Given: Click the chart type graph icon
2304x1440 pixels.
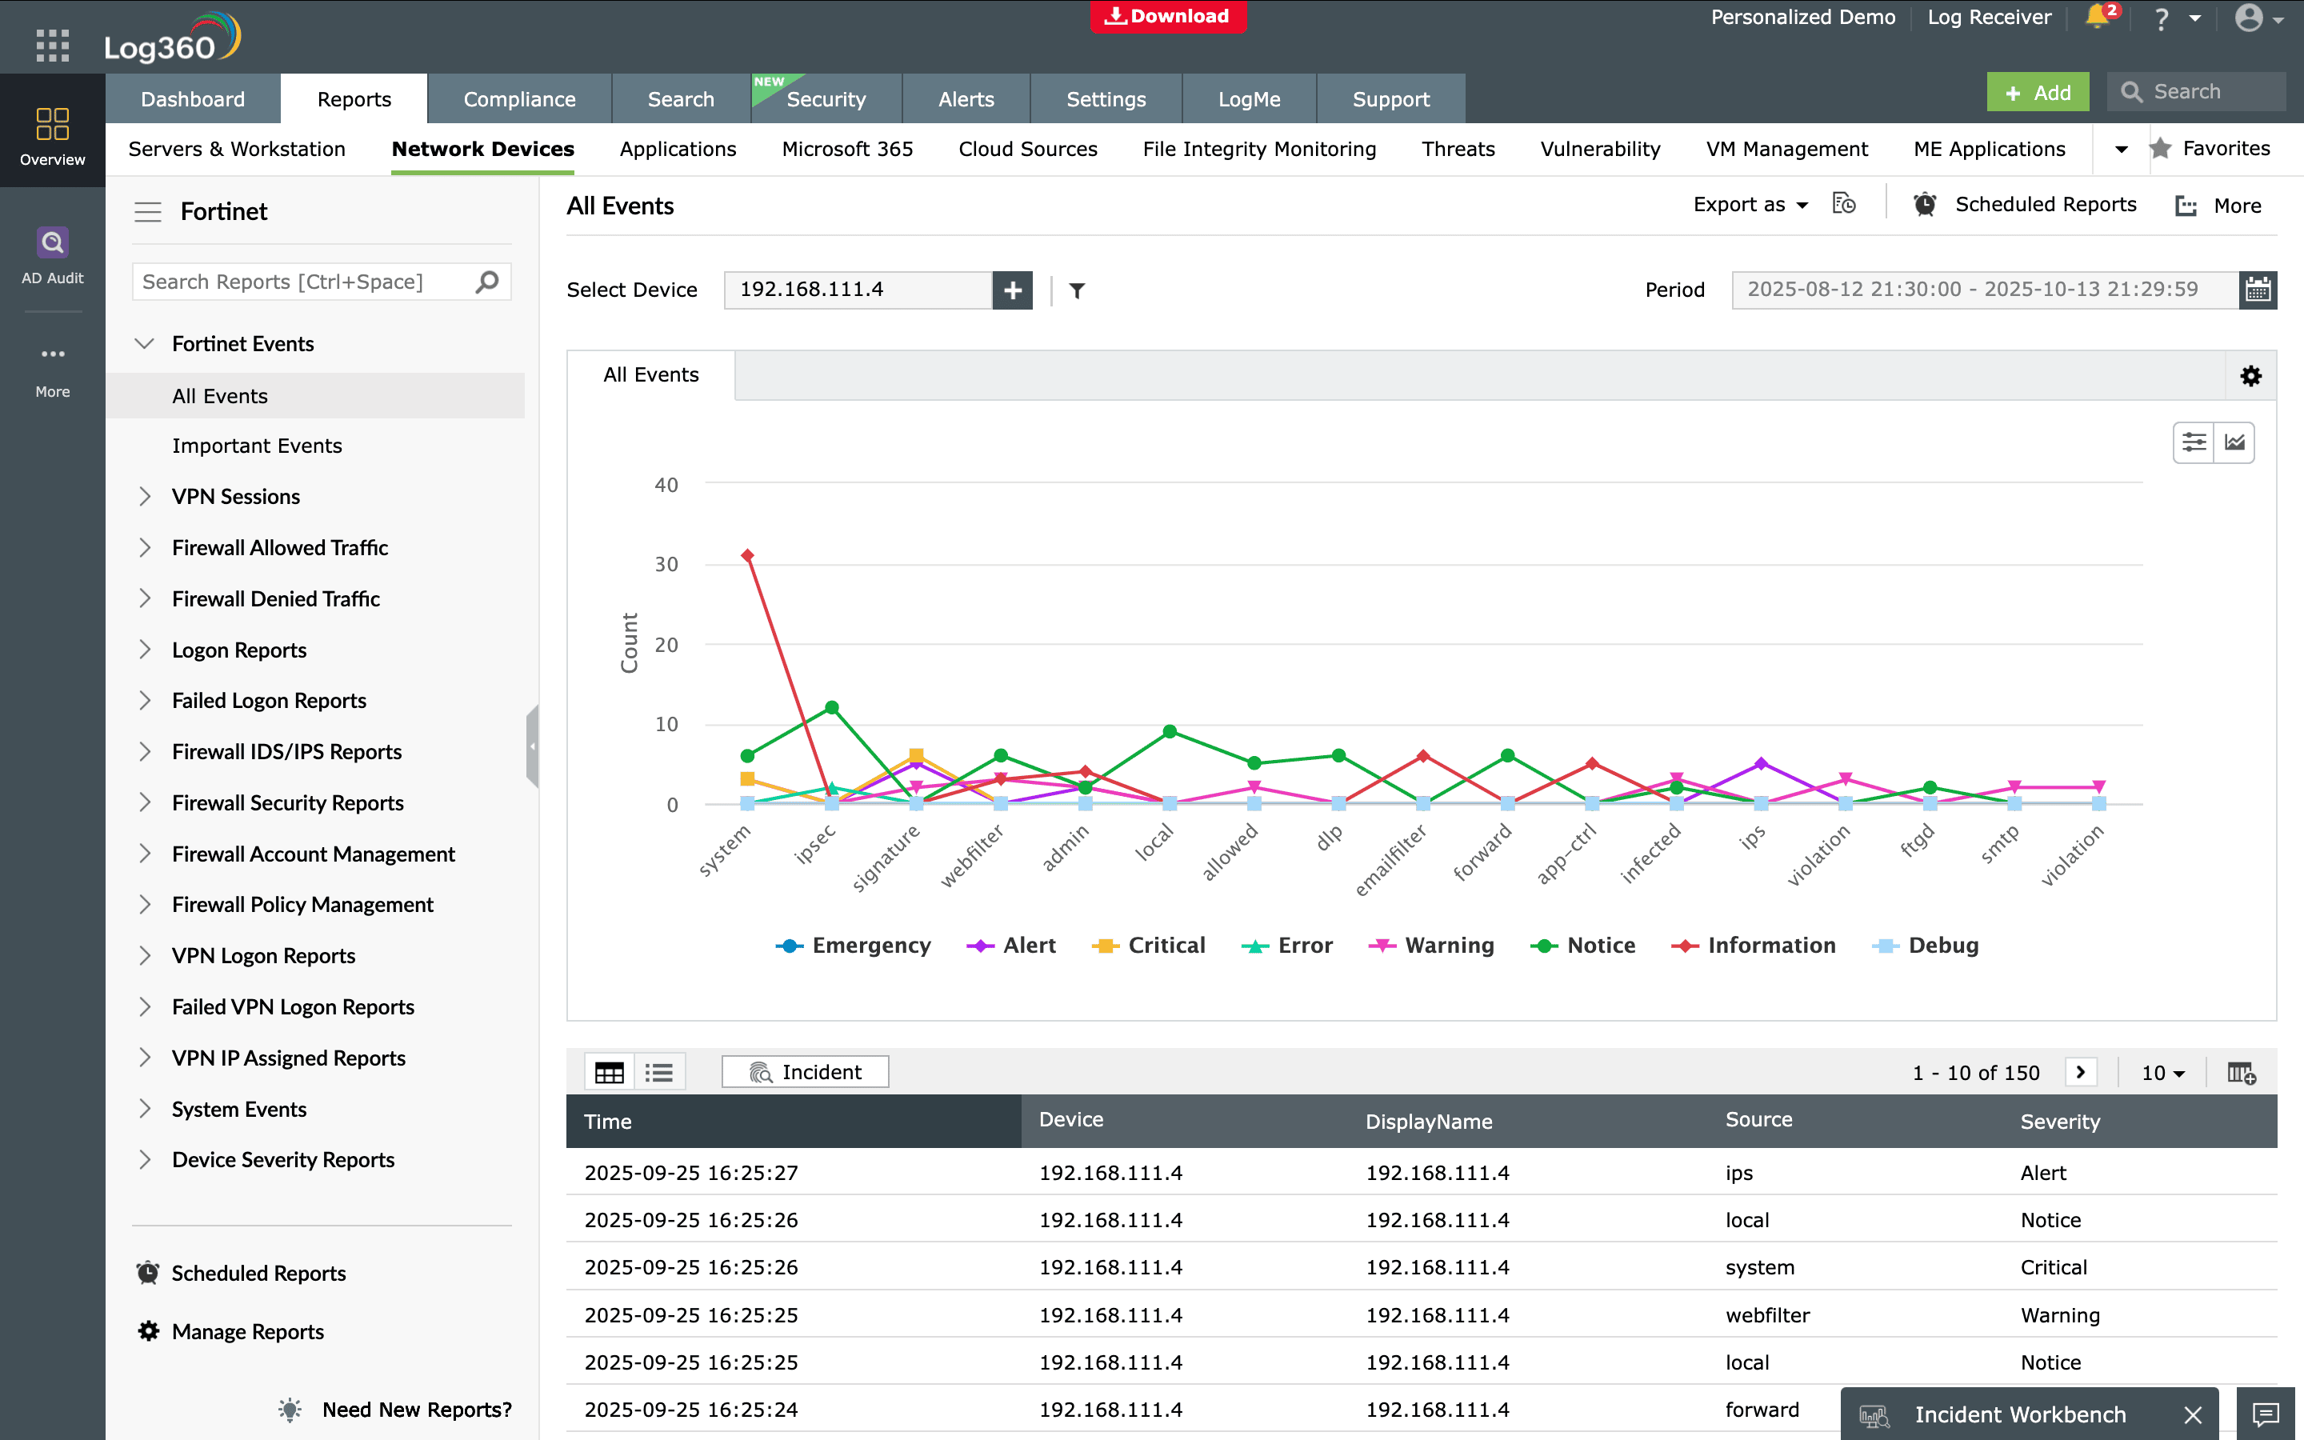Looking at the screenshot, I should pos(2234,443).
